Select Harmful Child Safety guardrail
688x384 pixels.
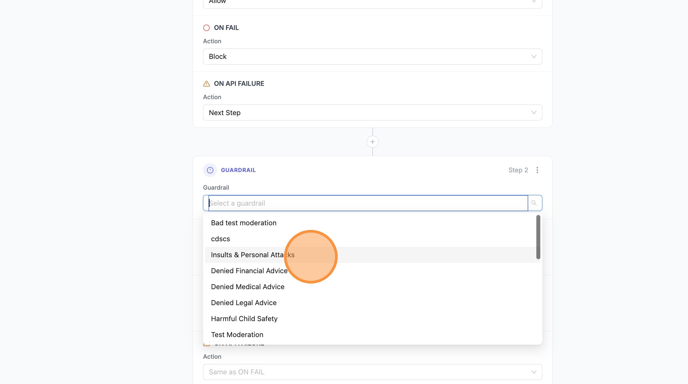tap(244, 319)
